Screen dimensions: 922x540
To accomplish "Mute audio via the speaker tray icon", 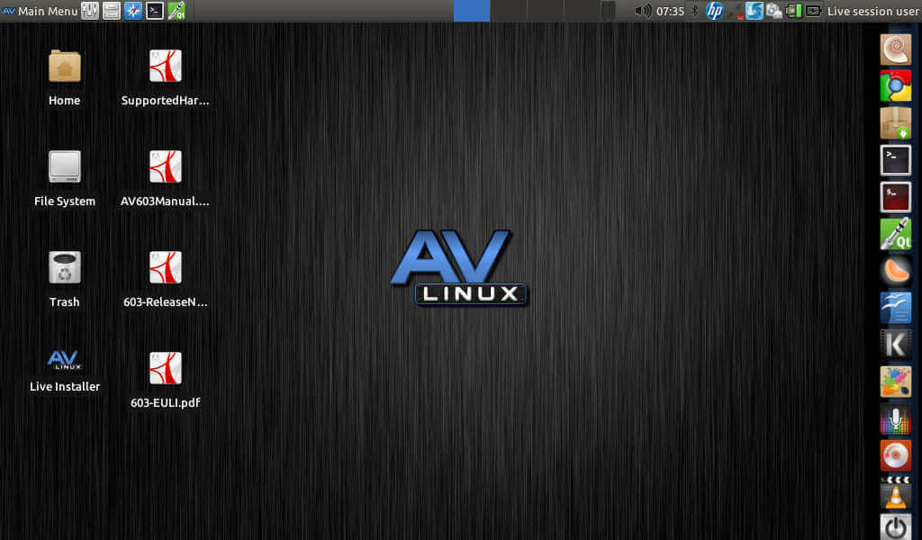I will [x=641, y=11].
